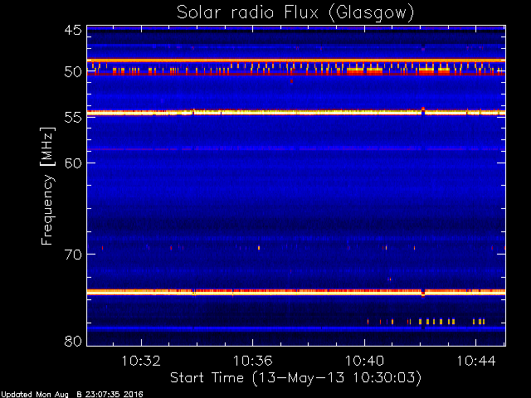Click the "Solar radio Flux (Glasgow)" title

pos(295,13)
